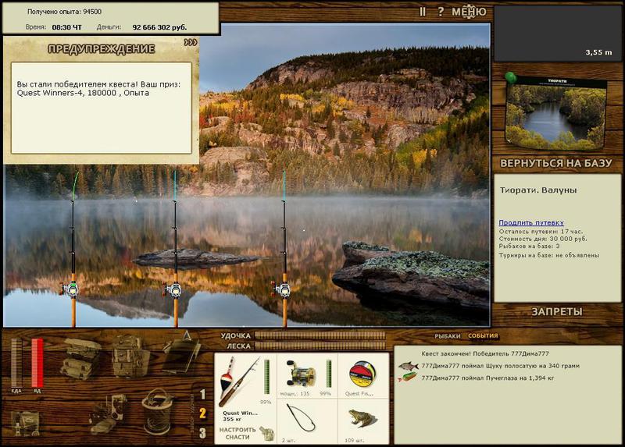625x447 pixels.
Task: Click the time value 08:30 ЧТ
Action: tap(66, 27)
